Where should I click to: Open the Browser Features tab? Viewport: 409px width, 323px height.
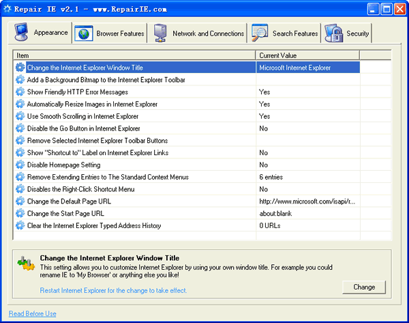pyautogui.click(x=110, y=33)
